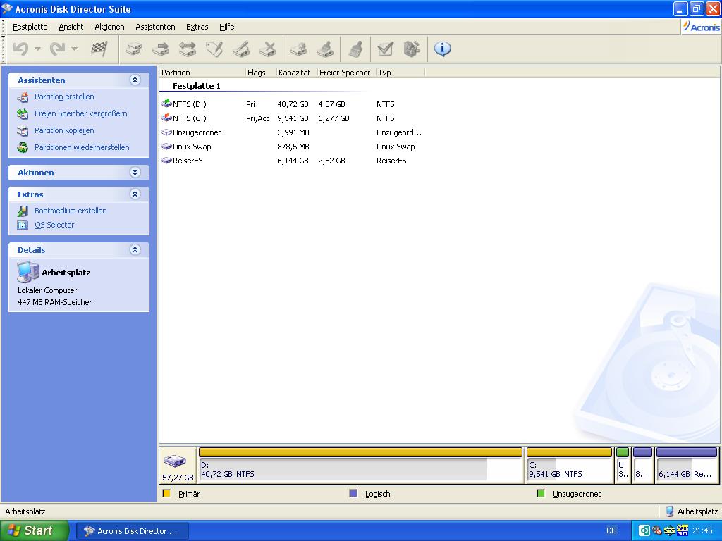Click the computer icon in the Details panel
Screen dimensions: 722x541
(x=28, y=272)
